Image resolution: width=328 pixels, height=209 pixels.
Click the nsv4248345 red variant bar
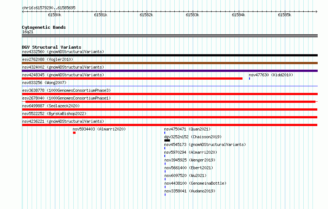pos(132,79)
